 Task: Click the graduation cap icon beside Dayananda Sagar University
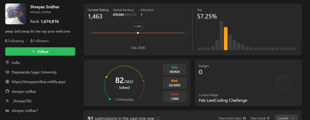coord(7,72)
